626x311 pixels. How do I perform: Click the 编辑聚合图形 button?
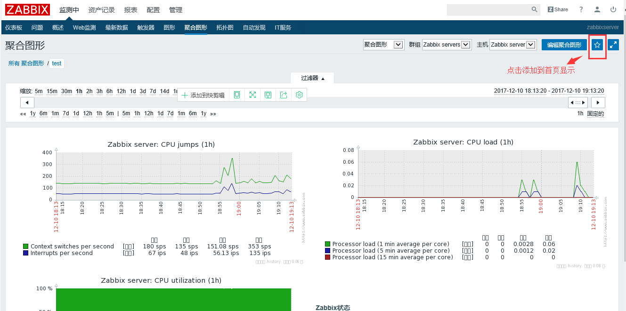(x=564, y=45)
